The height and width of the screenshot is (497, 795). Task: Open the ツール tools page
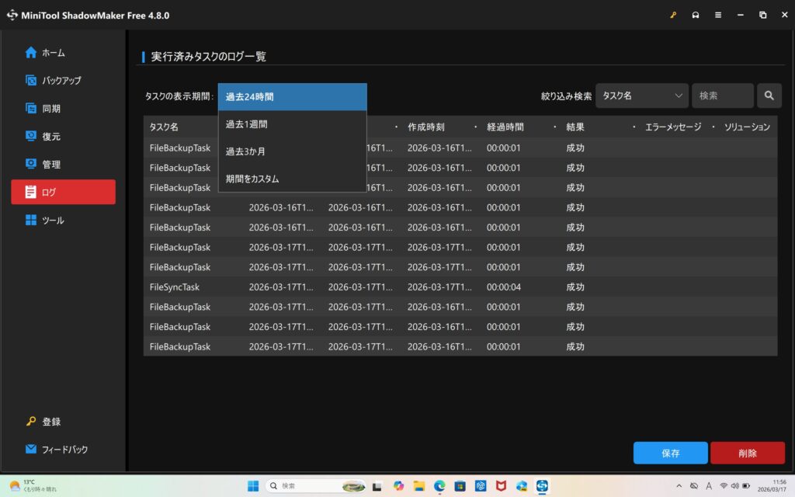[53, 221]
